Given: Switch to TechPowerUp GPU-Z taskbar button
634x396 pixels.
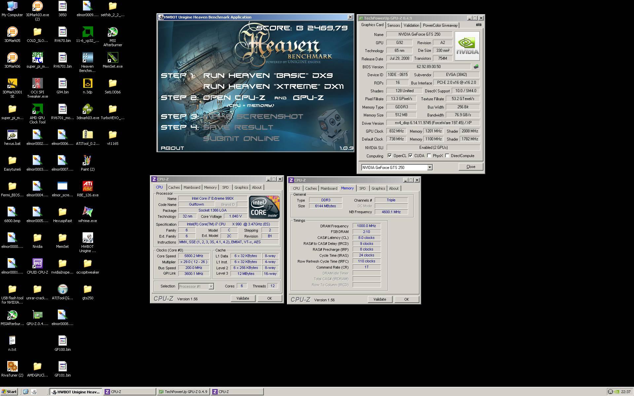Looking at the screenshot, I should tap(183, 392).
